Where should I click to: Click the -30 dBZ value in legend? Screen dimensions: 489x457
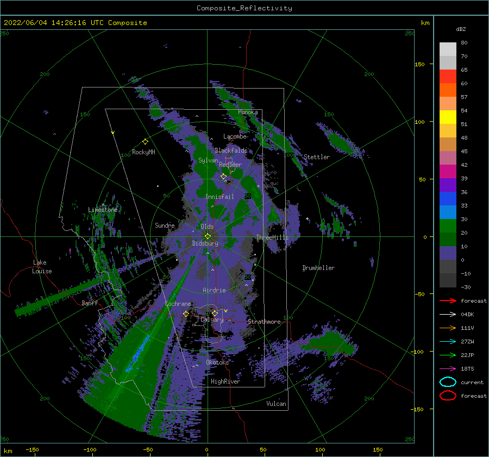[x=466, y=287]
